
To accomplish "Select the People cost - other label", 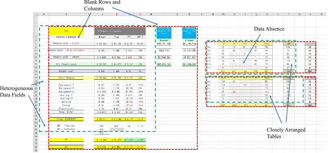I will 66,57.
